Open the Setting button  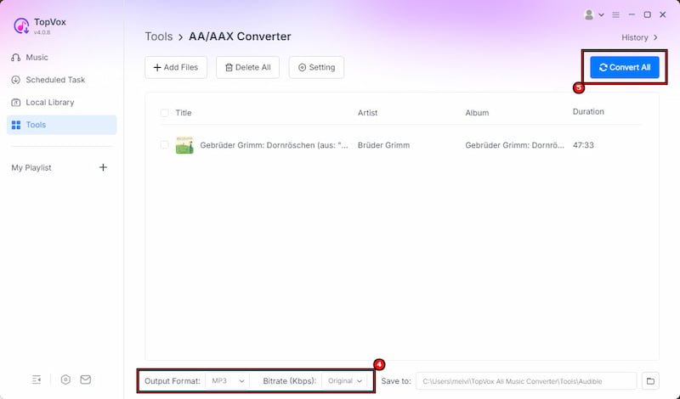(316, 67)
